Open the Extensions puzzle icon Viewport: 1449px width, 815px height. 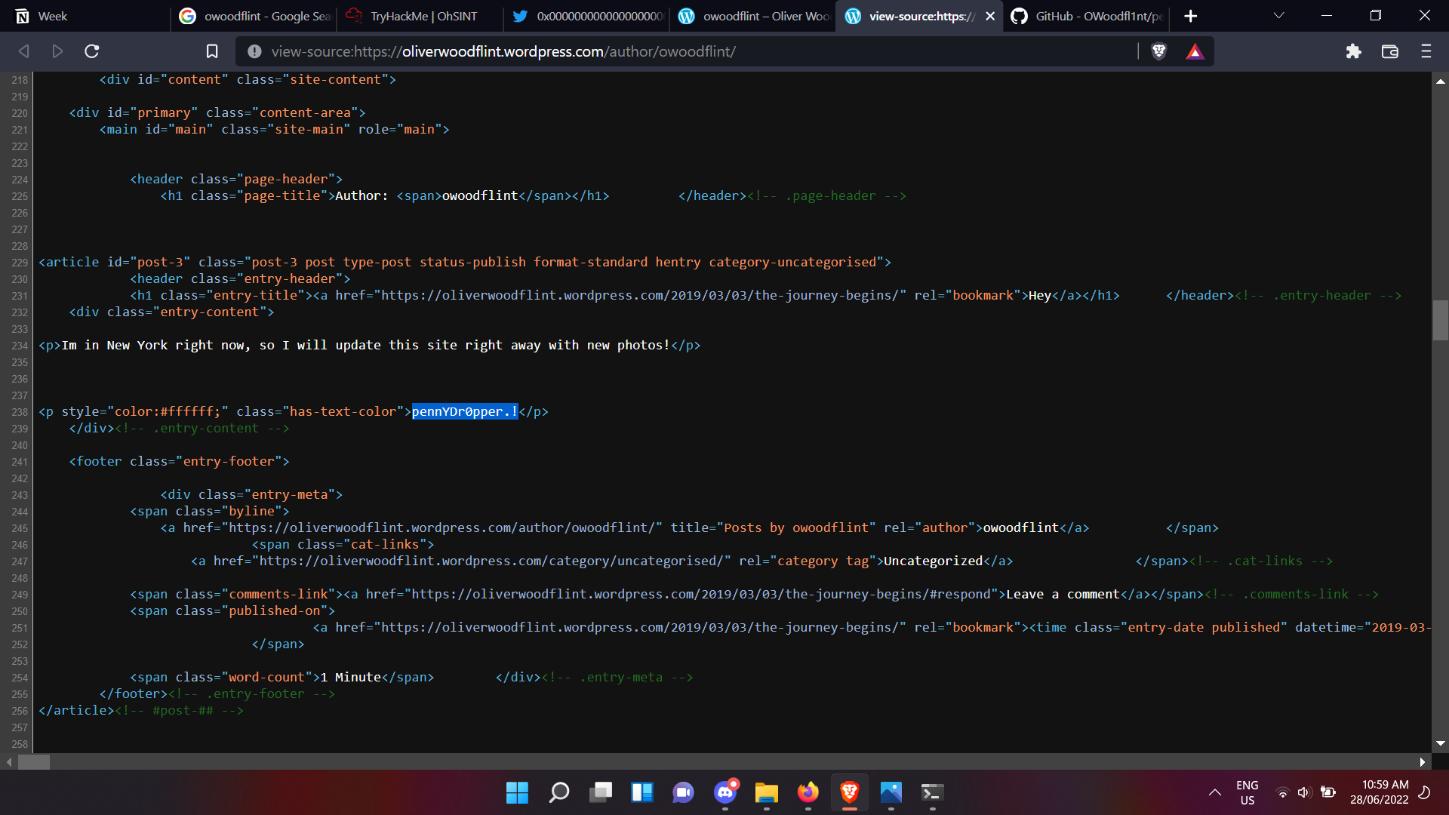(1354, 51)
